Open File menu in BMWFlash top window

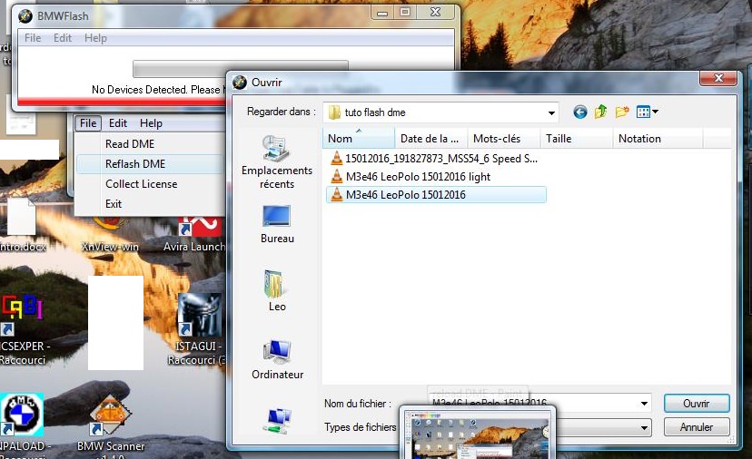pos(33,38)
